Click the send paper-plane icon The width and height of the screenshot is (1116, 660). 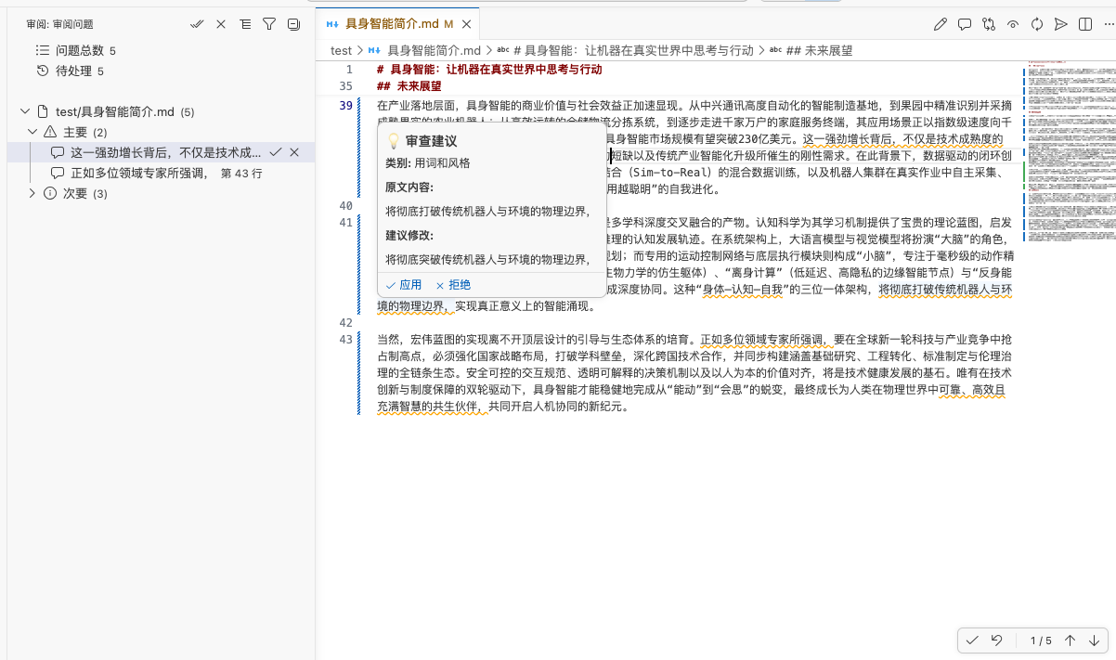(x=1061, y=24)
